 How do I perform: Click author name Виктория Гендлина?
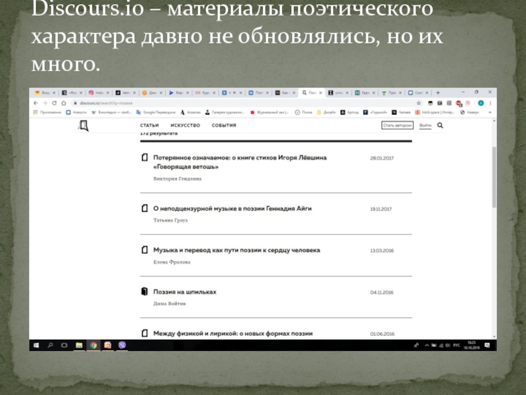178,178
